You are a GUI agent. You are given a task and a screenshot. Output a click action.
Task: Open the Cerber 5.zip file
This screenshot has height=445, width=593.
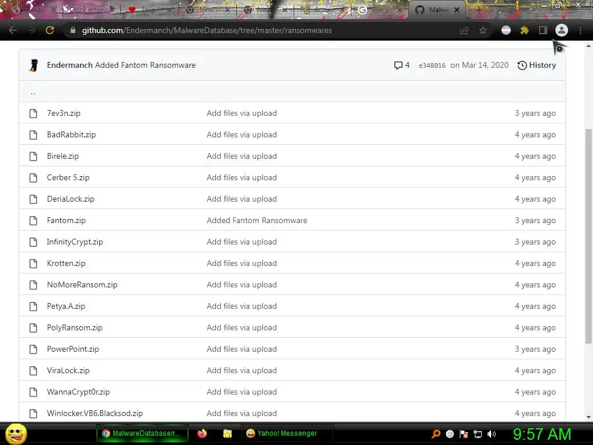(68, 177)
